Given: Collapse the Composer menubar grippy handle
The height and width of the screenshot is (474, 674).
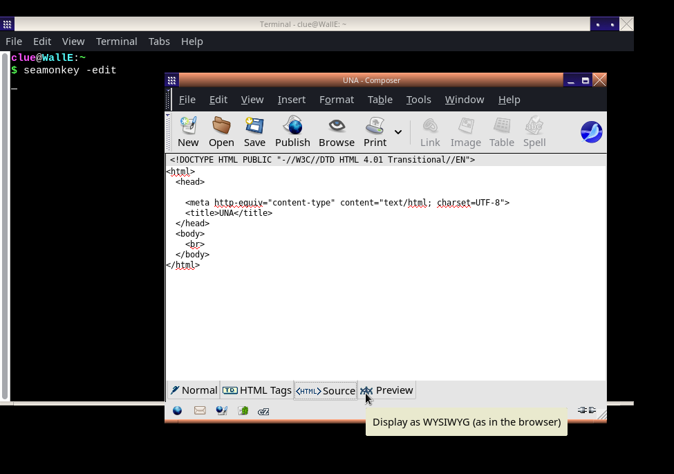Looking at the screenshot, I should [x=168, y=100].
